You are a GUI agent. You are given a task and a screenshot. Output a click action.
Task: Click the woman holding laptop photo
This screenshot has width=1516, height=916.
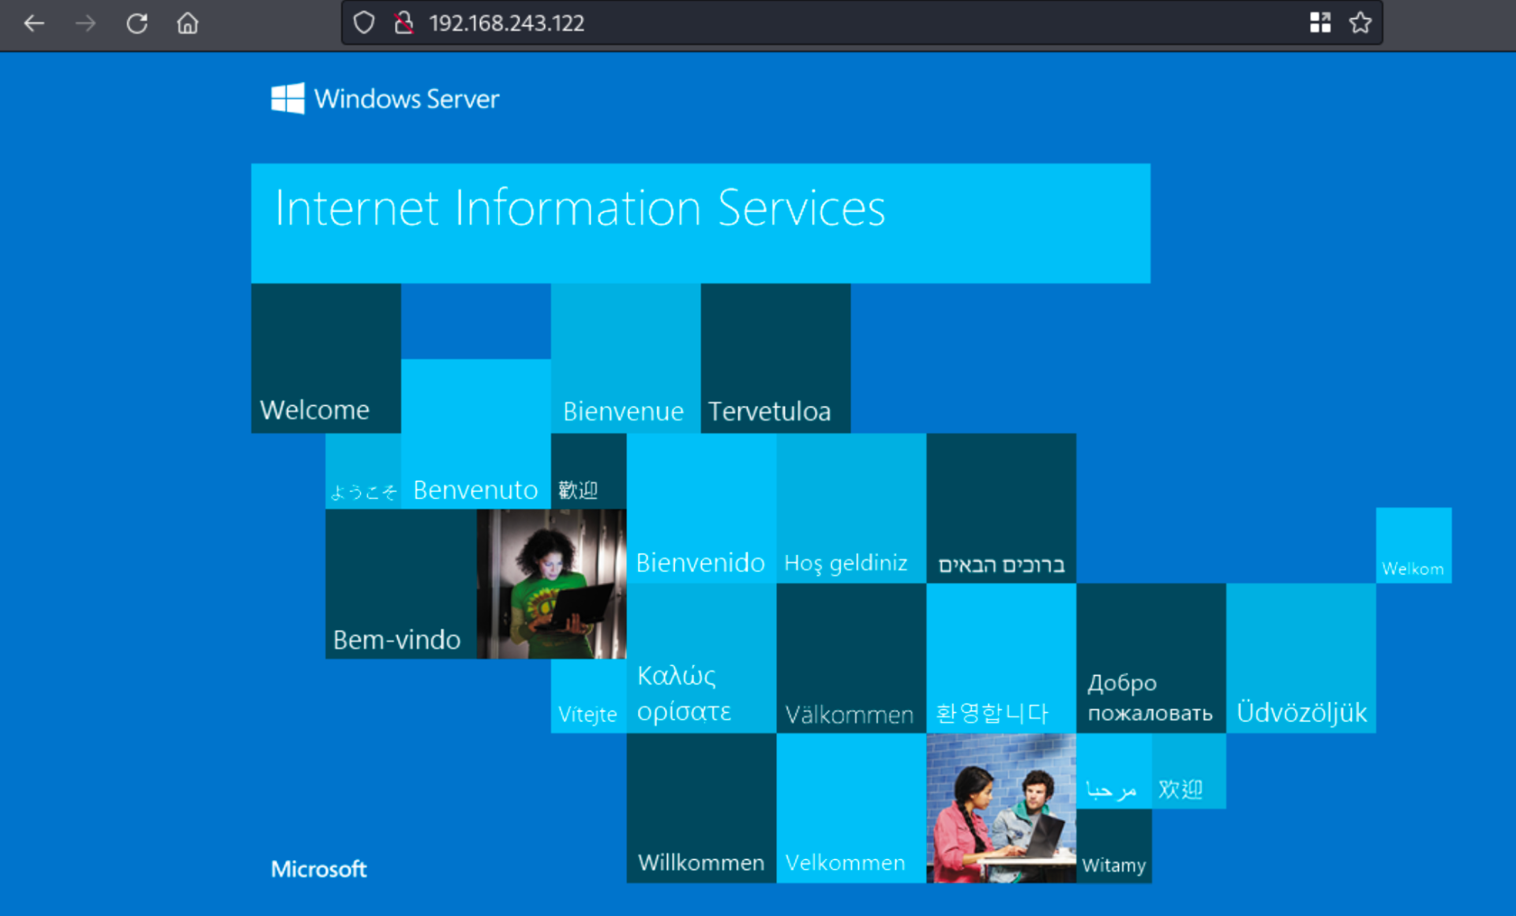click(551, 584)
